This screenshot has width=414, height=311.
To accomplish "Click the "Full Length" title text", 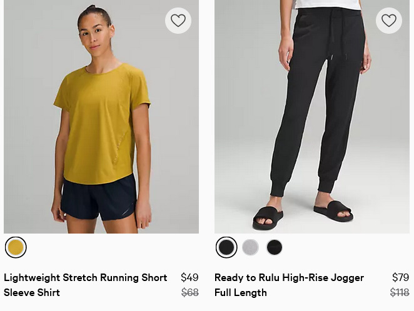I will point(241,292).
